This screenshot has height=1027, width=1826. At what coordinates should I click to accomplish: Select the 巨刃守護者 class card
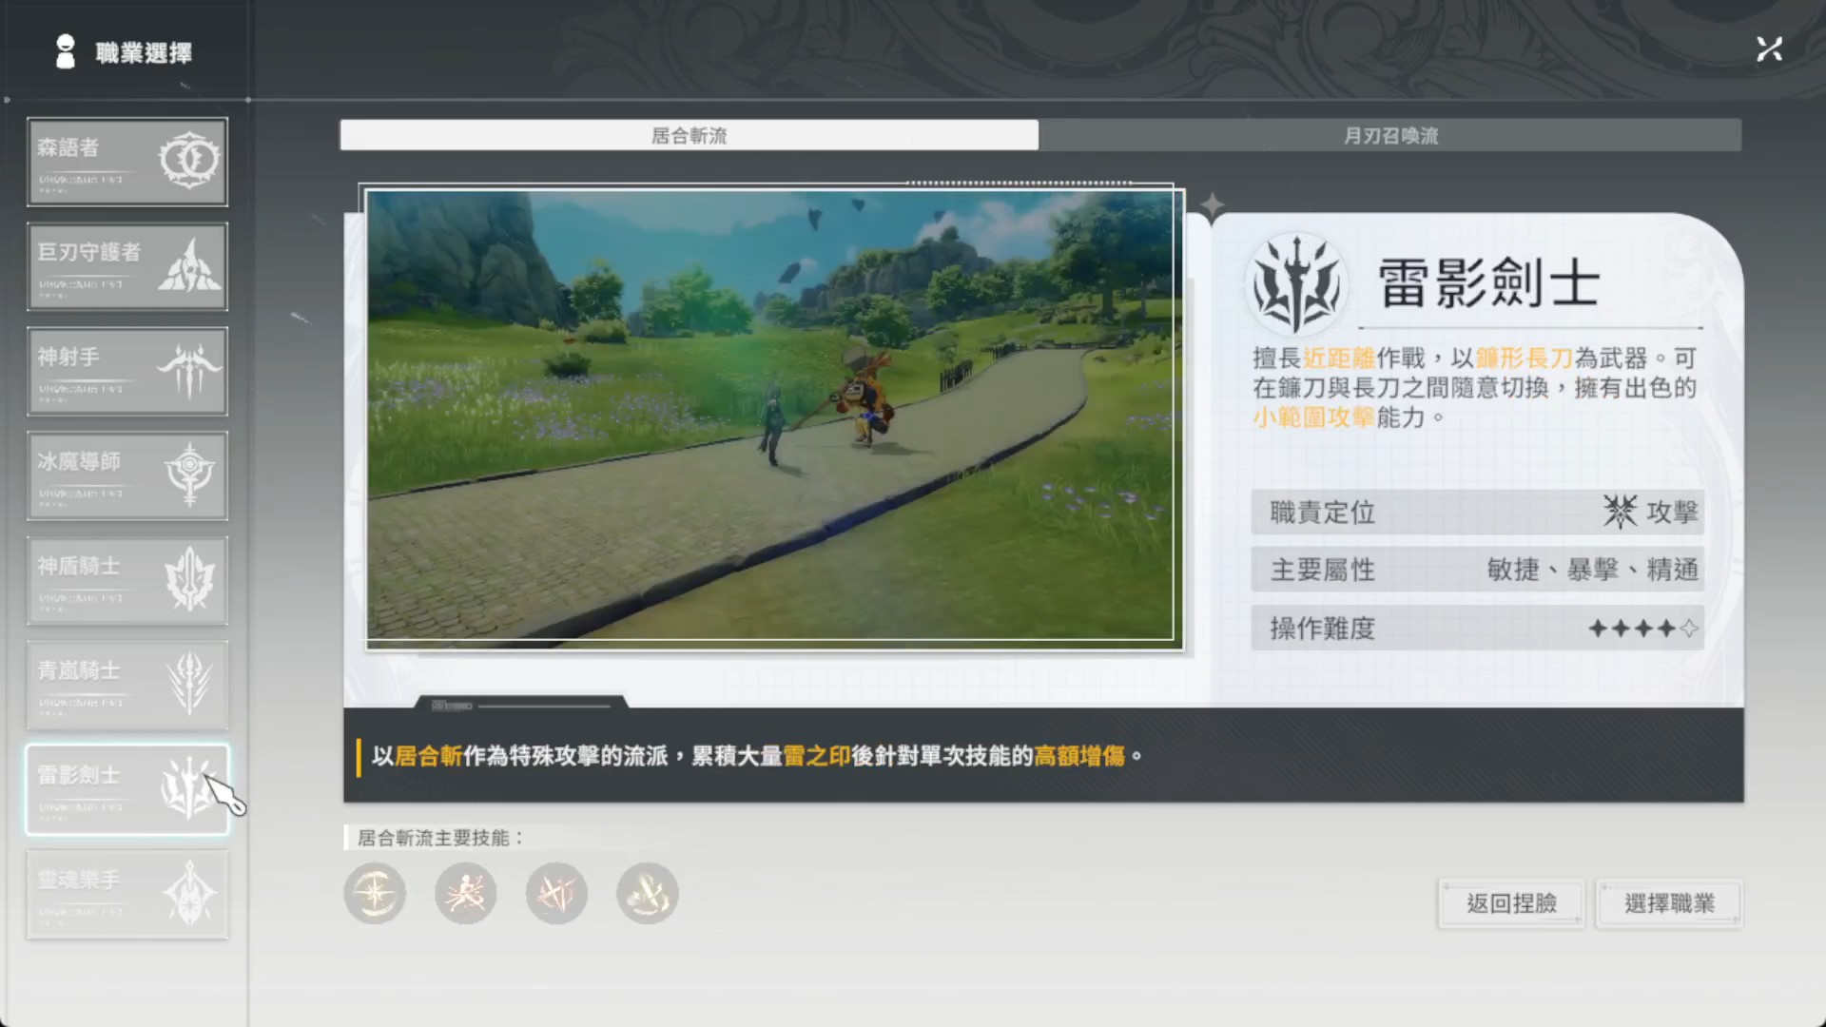tap(126, 266)
